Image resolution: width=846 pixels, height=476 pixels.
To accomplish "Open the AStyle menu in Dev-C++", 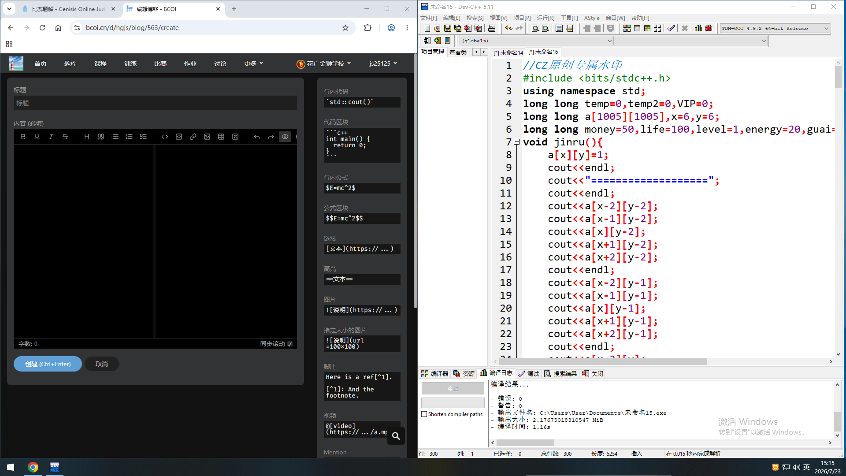I will 592,18.
